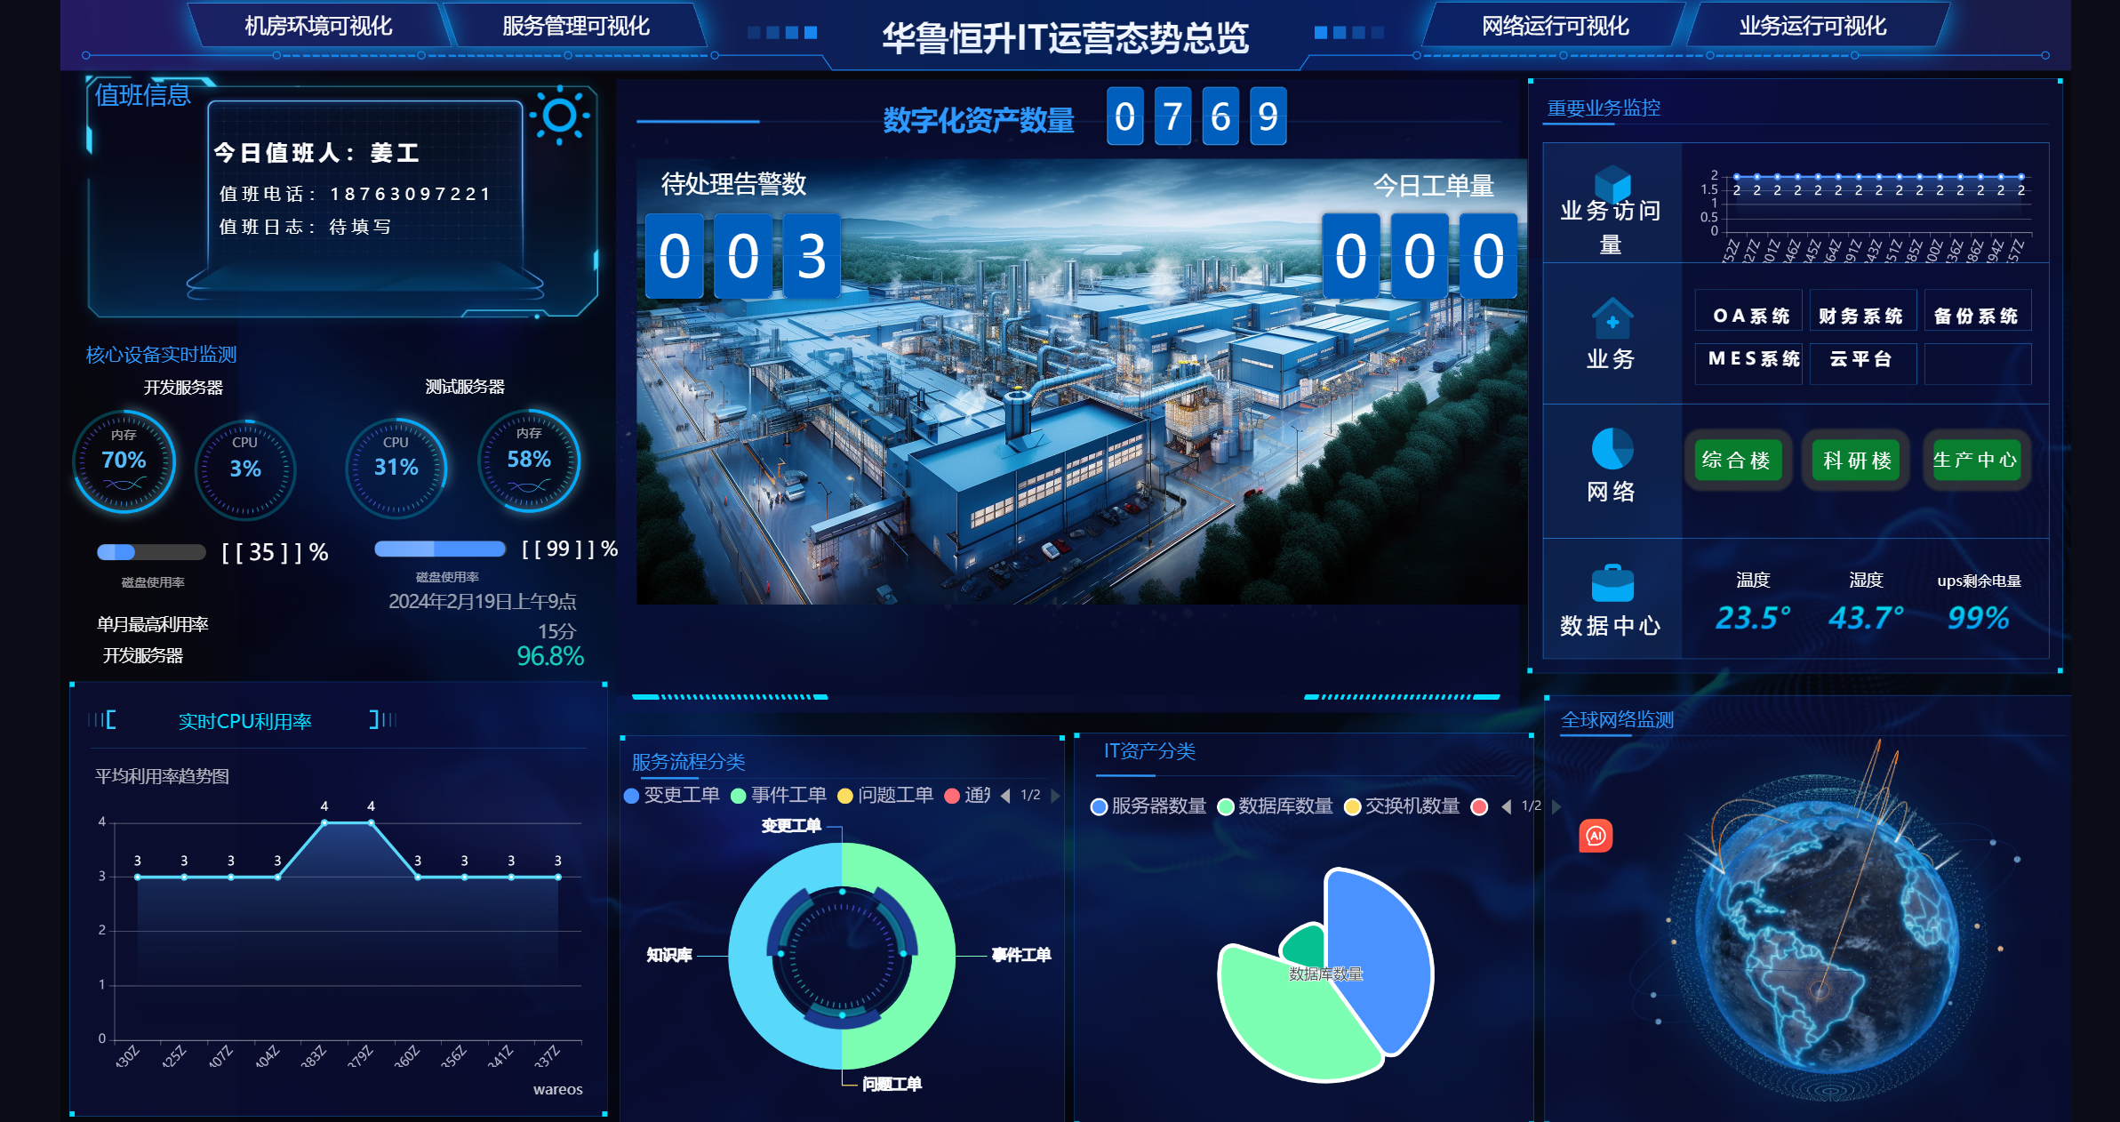Click the 开发服务器 CPU 3% gauge
2120x1122 pixels.
244,469
